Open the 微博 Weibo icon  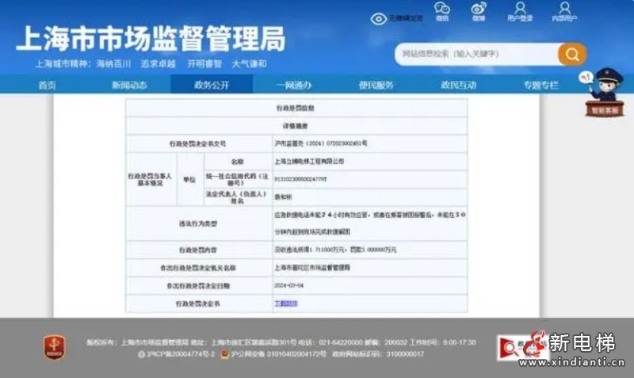pos(479,8)
